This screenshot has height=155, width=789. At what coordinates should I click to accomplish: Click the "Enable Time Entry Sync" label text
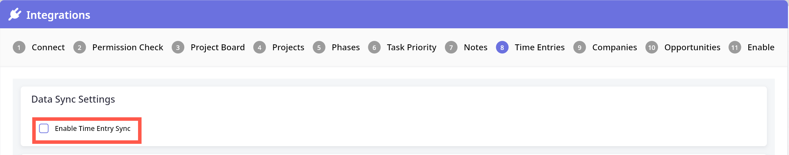[92, 128]
